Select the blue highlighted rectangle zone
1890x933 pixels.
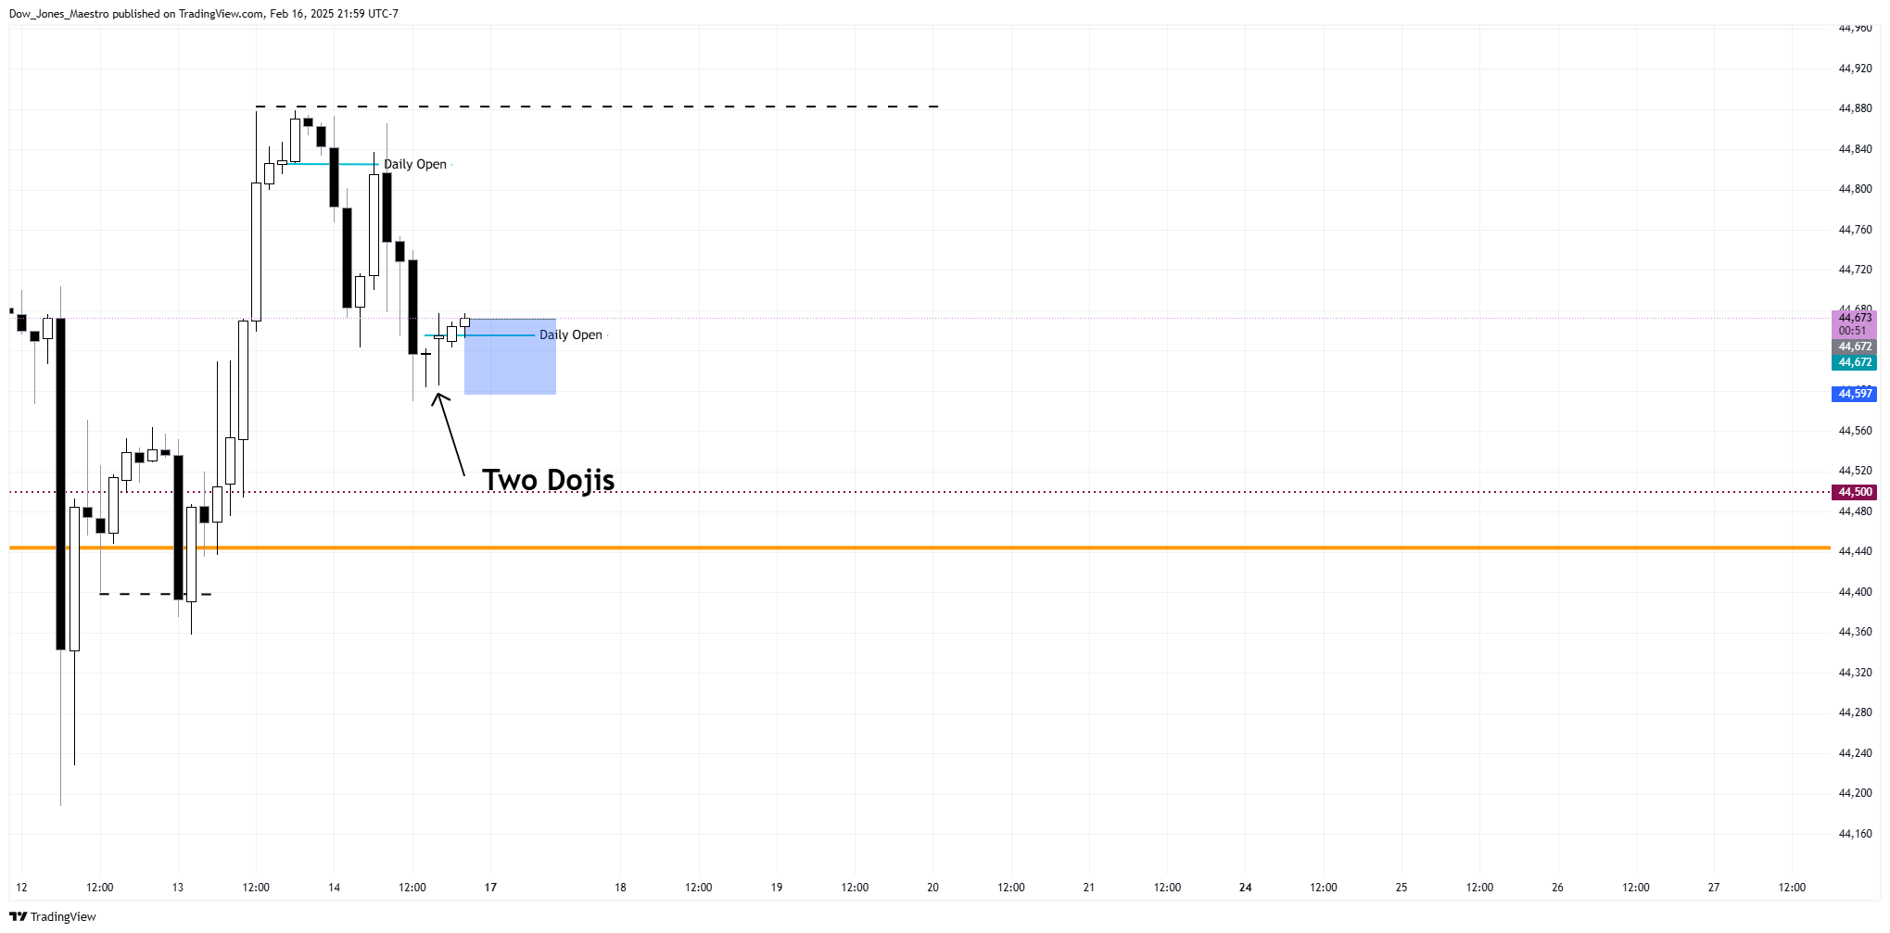point(510,357)
